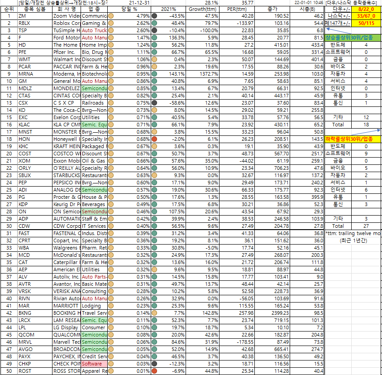
Task: Click the orange circle icon in SBUX's 2021% cell
Action: coord(154,175)
